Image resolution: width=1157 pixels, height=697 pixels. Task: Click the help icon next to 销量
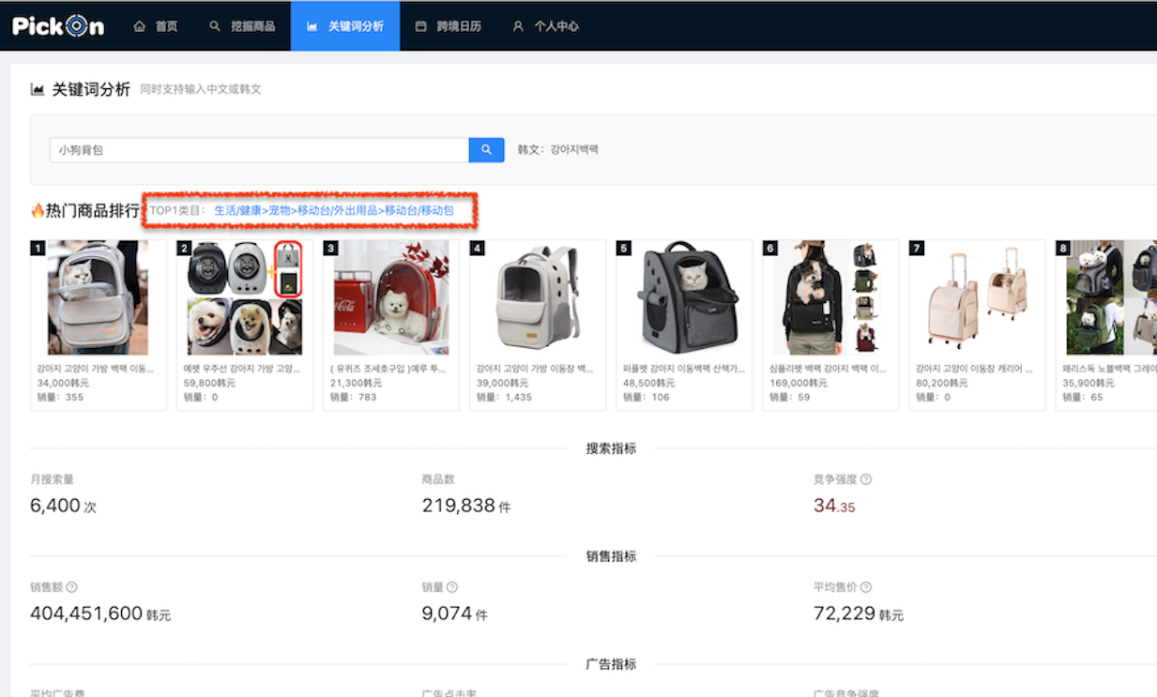pos(452,587)
